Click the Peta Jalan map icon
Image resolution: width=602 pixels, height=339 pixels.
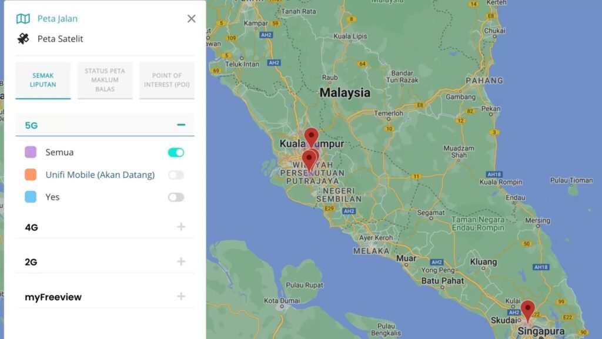(x=23, y=18)
